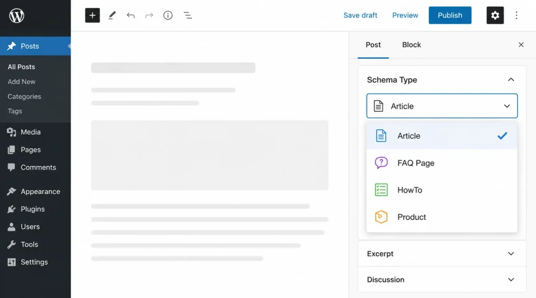This screenshot has width=536, height=298.
Task: Click the WordPress logo icon
Action: pos(16,15)
